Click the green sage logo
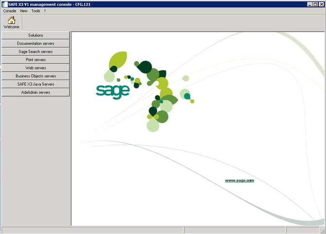 (113, 91)
